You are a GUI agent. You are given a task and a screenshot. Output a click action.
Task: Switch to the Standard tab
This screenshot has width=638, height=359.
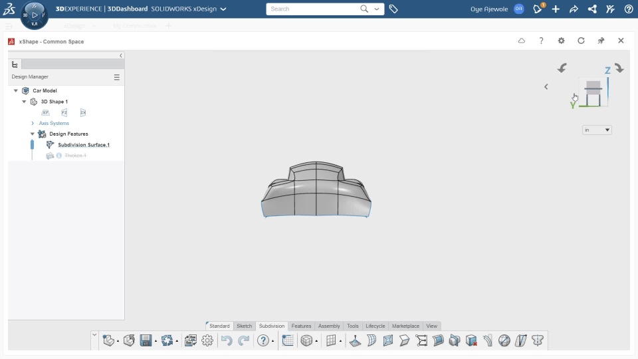(x=219, y=326)
